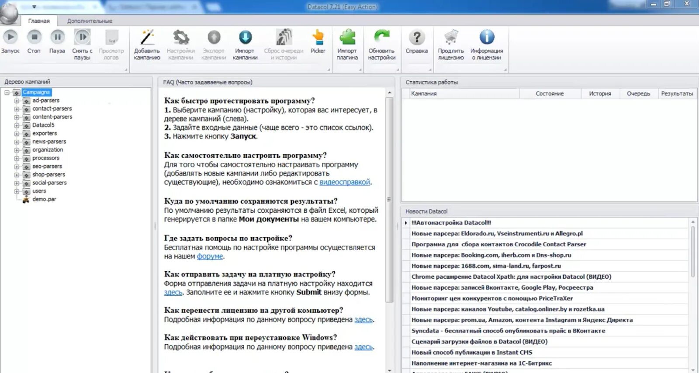Open здесь link about Windows reinstall
699x373 pixels.
(363, 347)
